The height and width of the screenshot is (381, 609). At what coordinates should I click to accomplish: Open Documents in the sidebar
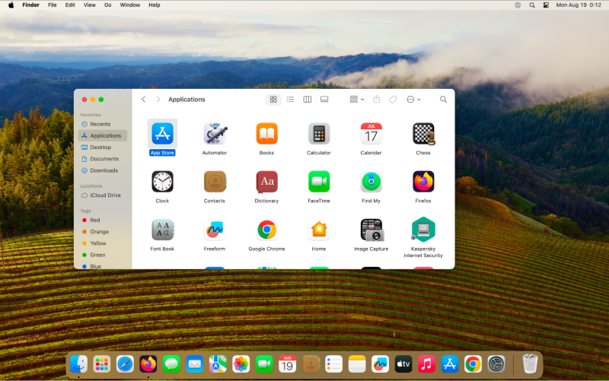click(x=103, y=159)
